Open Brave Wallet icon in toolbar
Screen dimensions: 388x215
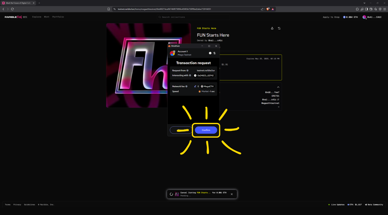coord(371,9)
